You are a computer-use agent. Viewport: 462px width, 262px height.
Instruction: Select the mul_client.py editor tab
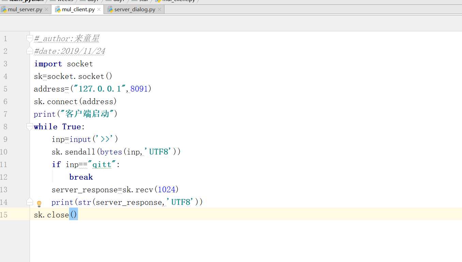[x=78, y=10]
